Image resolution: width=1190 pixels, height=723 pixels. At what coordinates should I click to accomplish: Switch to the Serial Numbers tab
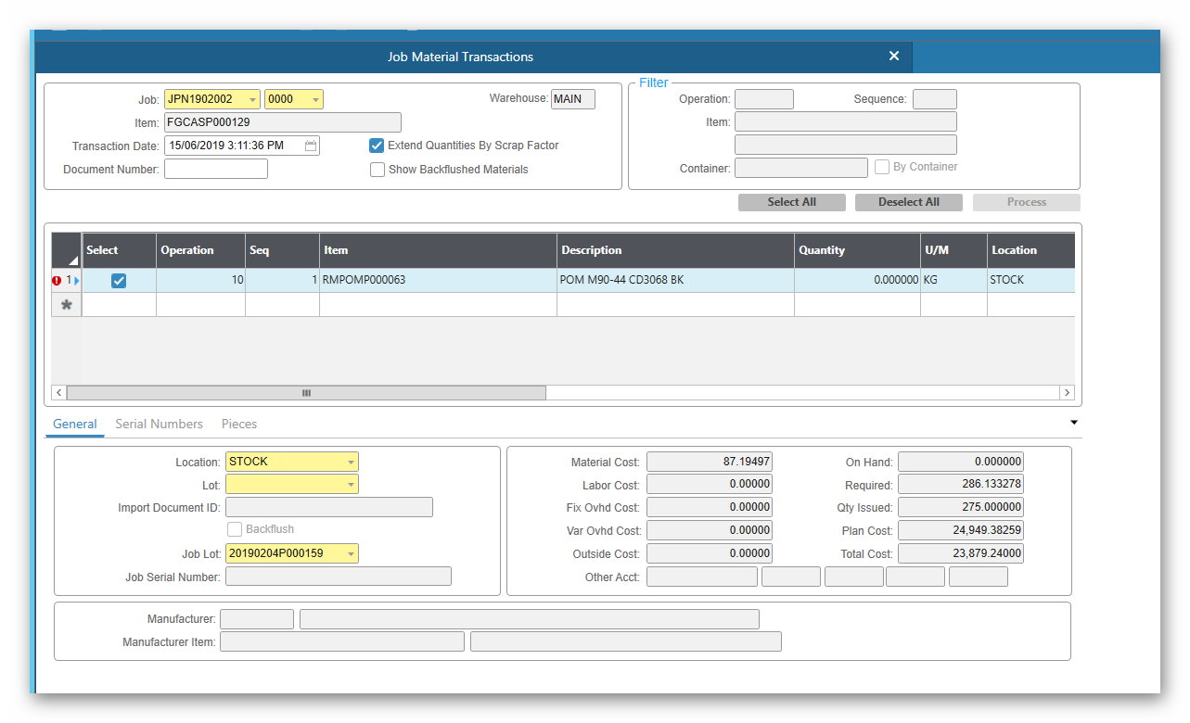159,424
